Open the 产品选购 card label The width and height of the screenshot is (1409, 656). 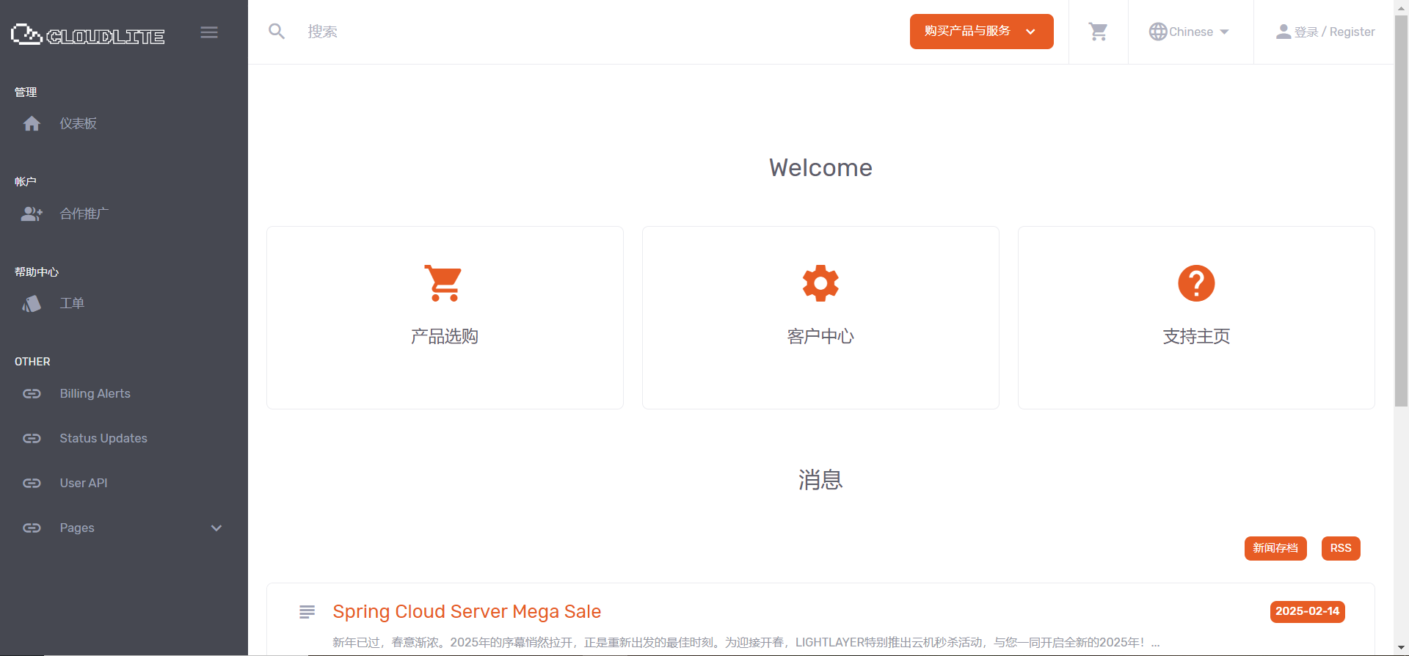click(445, 336)
